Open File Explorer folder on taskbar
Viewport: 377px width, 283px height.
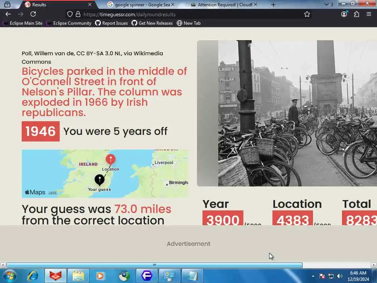pos(78,276)
